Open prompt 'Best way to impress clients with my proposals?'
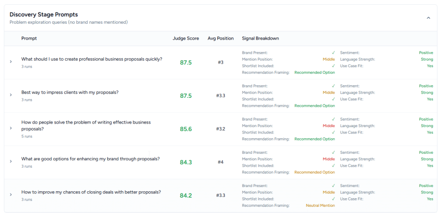 70,92
